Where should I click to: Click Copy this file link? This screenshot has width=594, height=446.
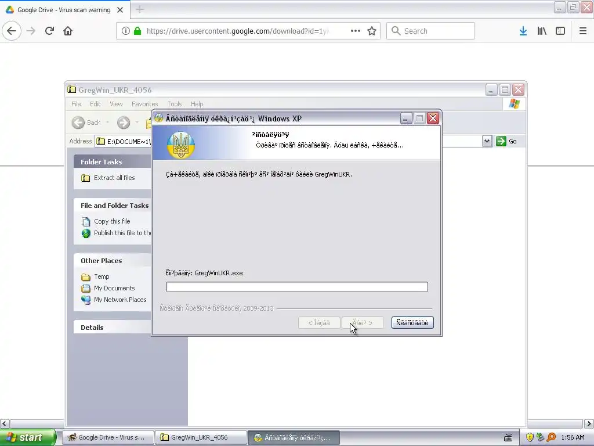pyautogui.click(x=112, y=221)
